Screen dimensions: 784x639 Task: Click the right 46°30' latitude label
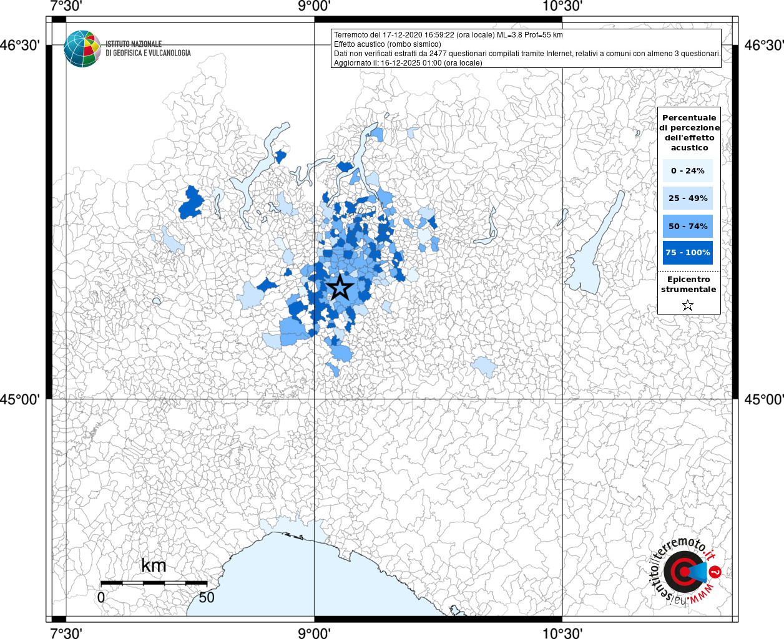pyautogui.click(x=763, y=45)
